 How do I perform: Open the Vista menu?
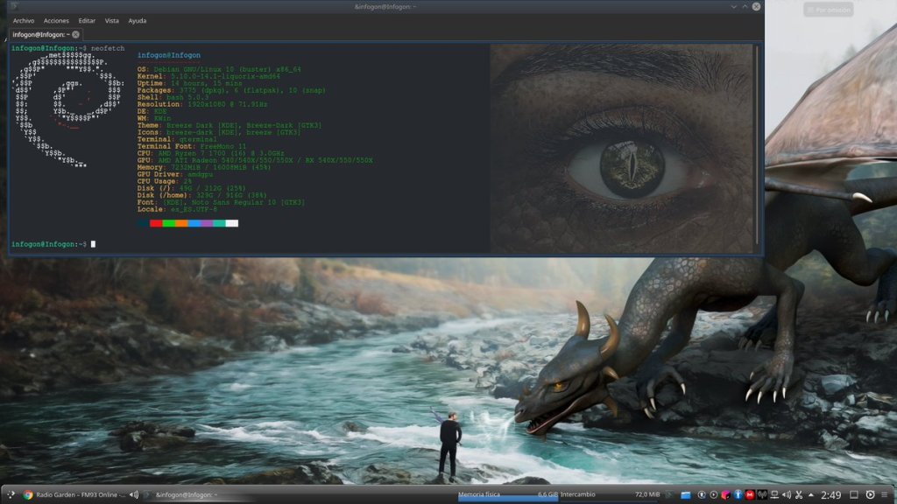[x=112, y=20]
